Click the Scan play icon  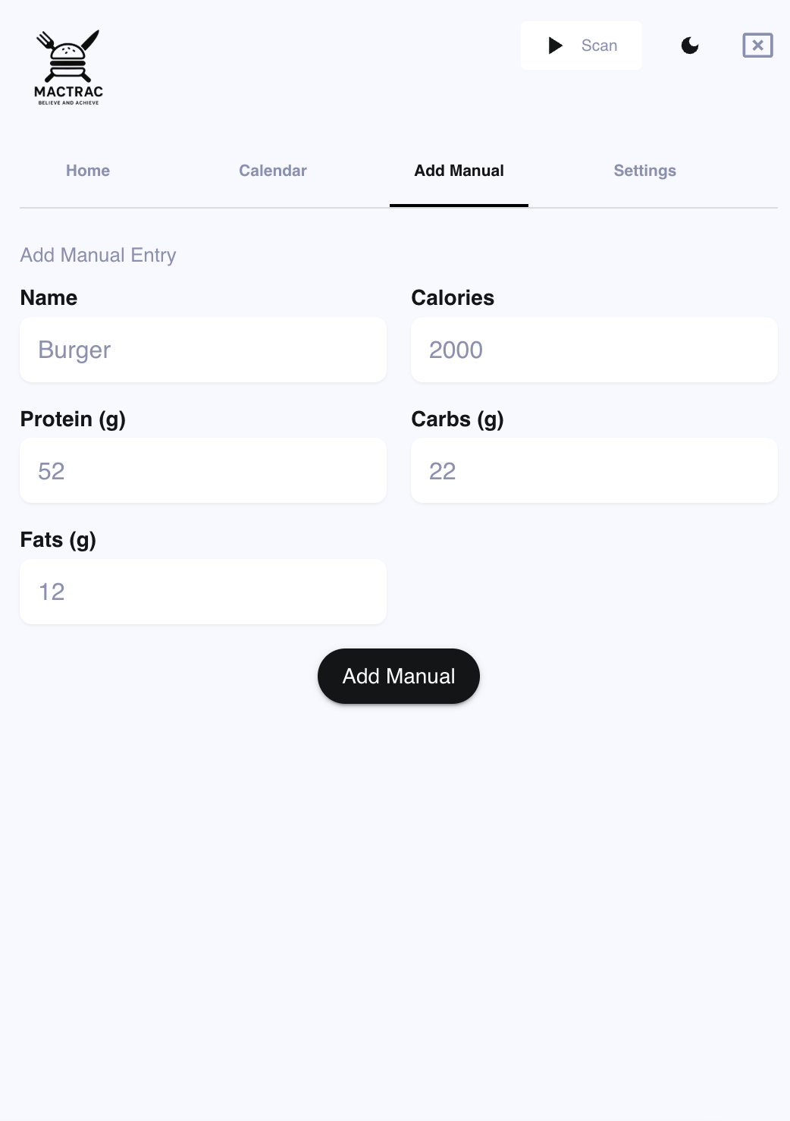click(554, 46)
